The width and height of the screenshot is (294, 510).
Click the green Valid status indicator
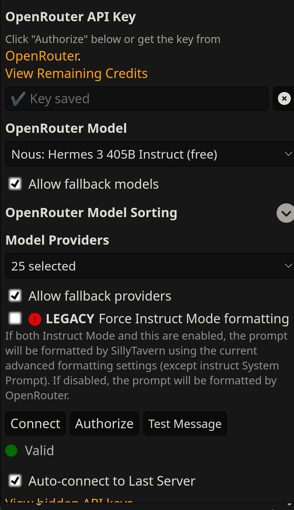(x=11, y=450)
